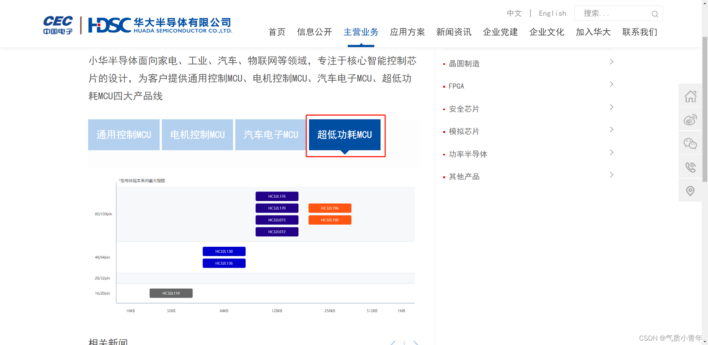Open the 加入华大 menu item
Screen dimensions: 708x345
point(593,32)
